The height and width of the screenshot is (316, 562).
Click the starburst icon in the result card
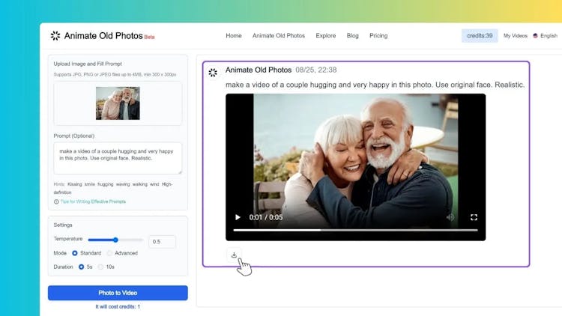pos(213,73)
